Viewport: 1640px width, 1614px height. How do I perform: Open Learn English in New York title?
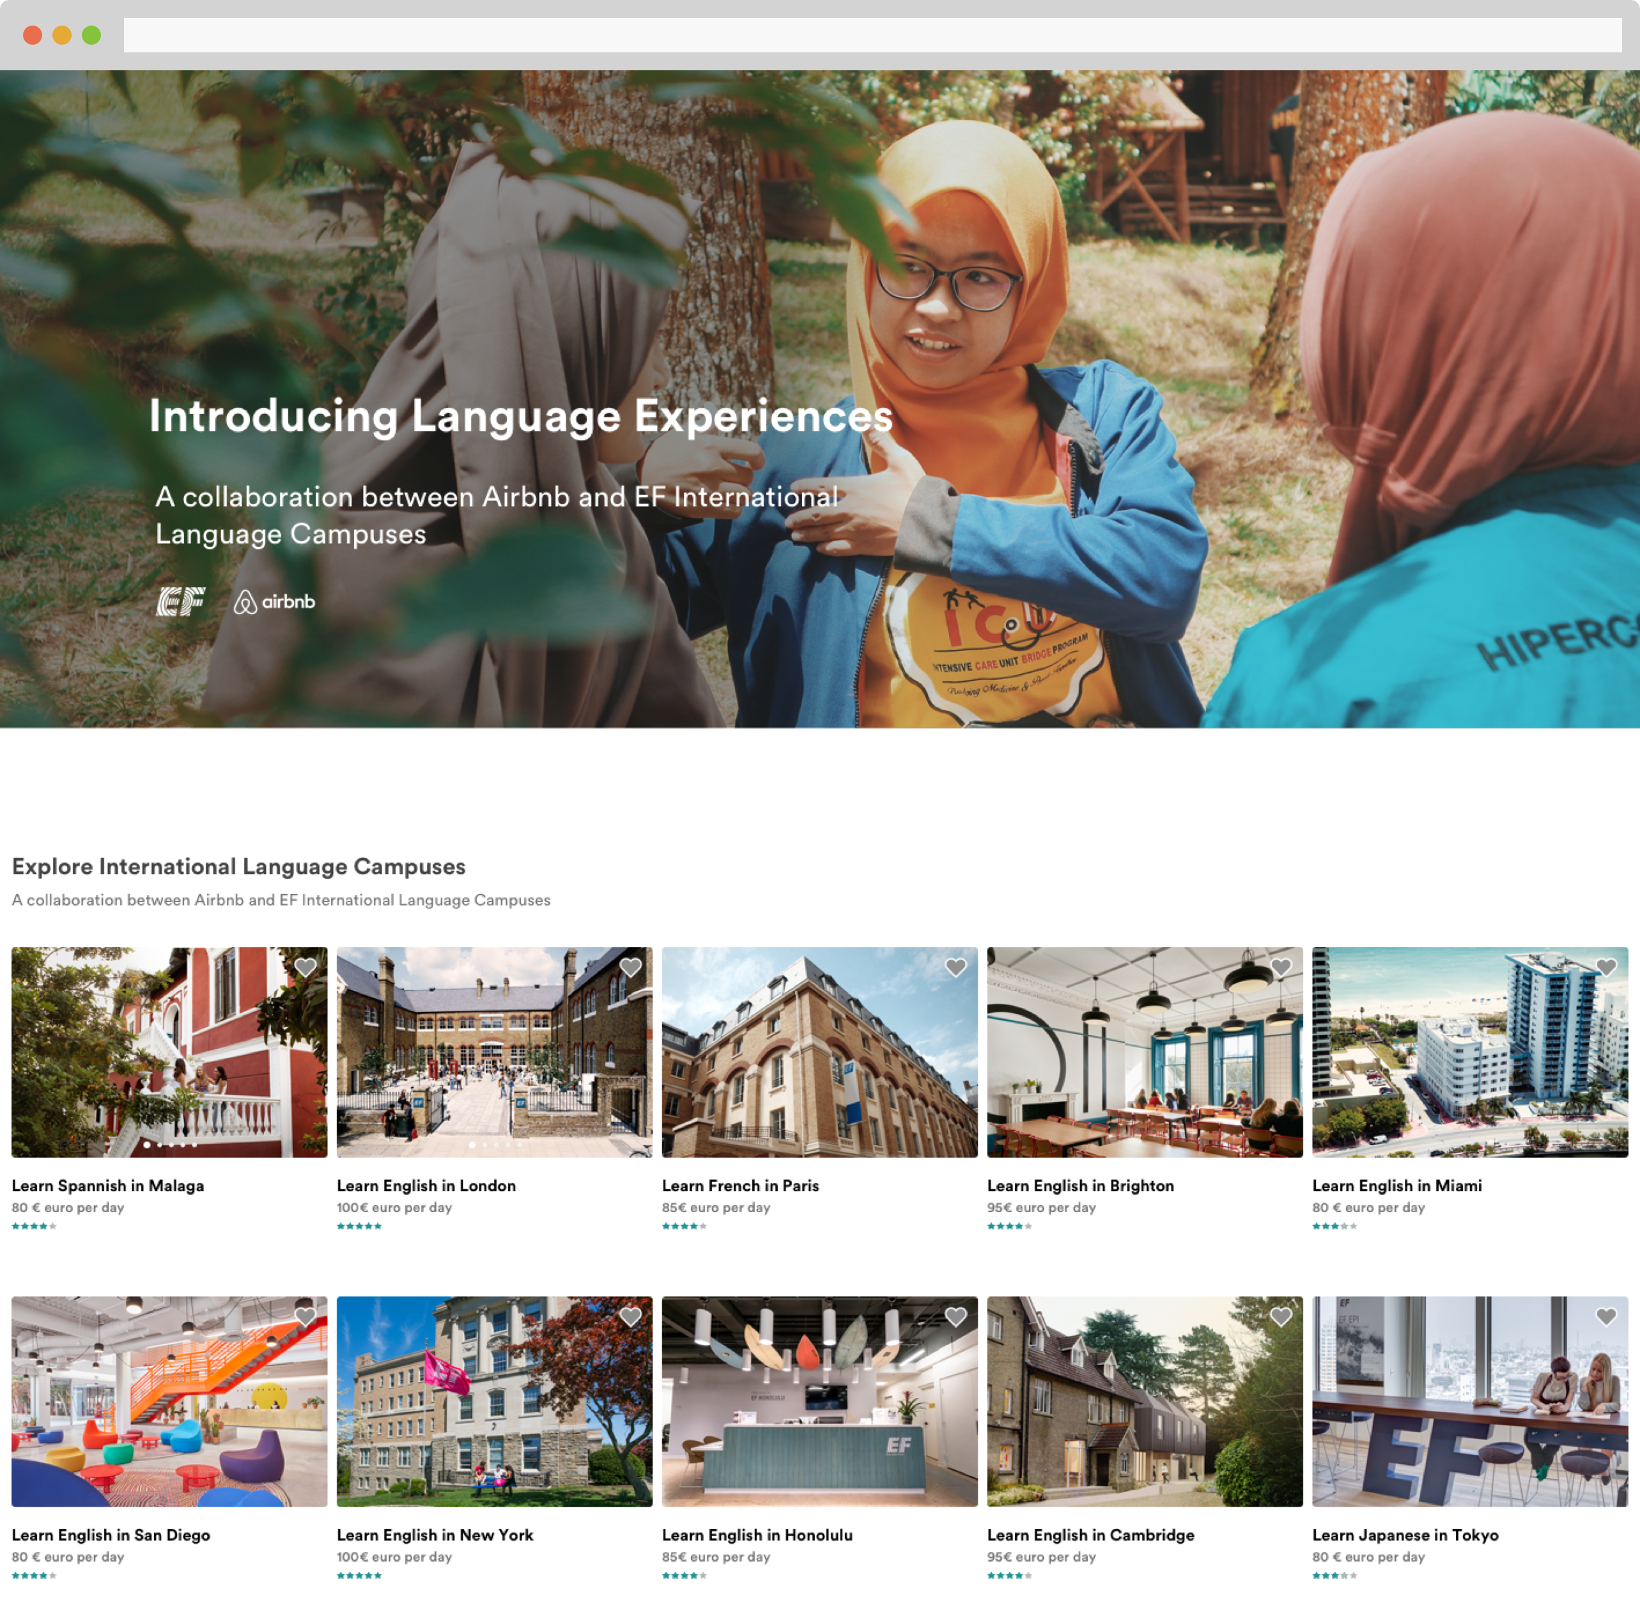[435, 1534]
